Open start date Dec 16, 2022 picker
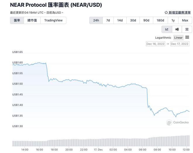The image size is (193, 153). (156, 44)
